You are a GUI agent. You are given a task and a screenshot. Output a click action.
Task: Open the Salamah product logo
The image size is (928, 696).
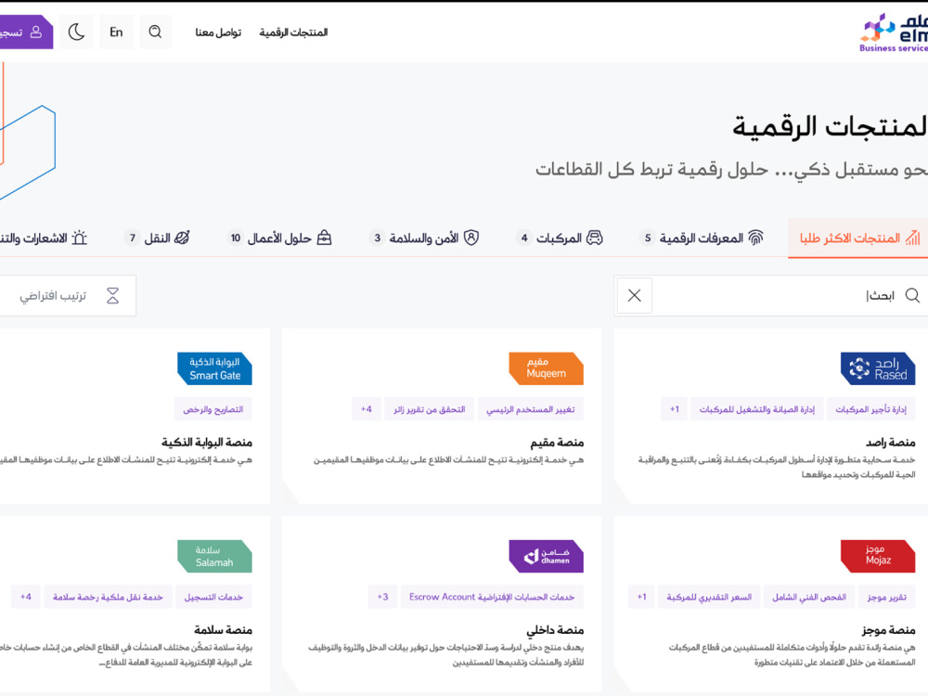215,556
